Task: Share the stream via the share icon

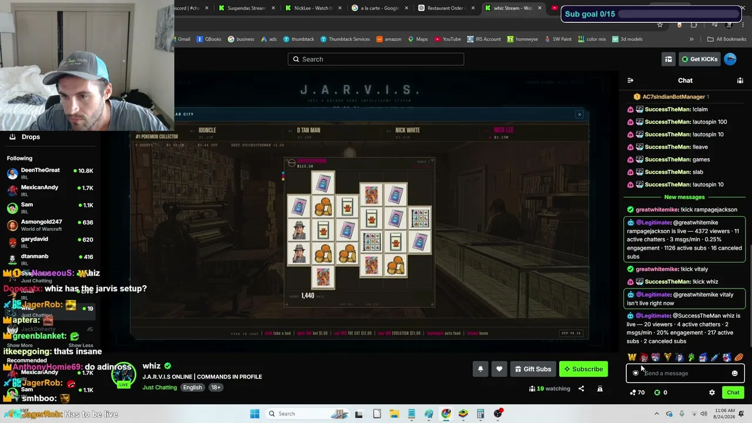Action: [x=581, y=388]
